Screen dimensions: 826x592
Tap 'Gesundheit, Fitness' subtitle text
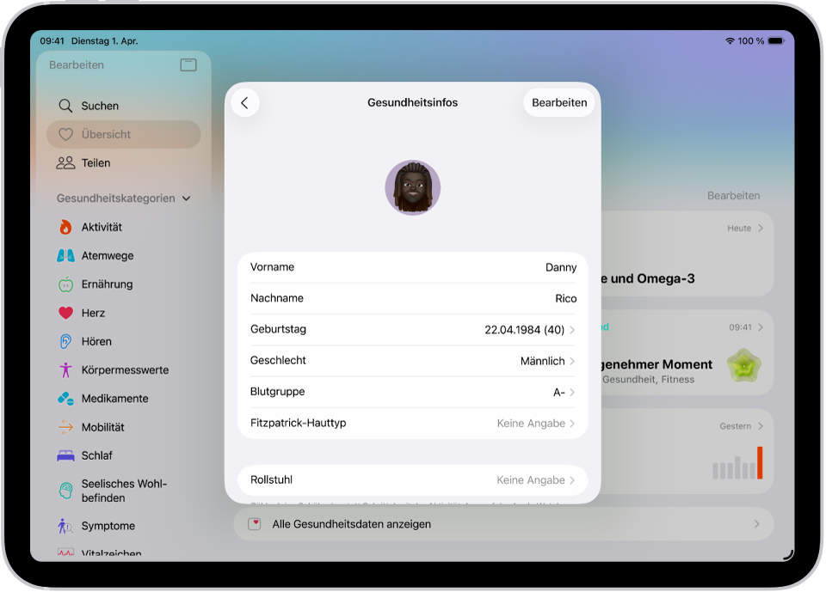(x=648, y=380)
